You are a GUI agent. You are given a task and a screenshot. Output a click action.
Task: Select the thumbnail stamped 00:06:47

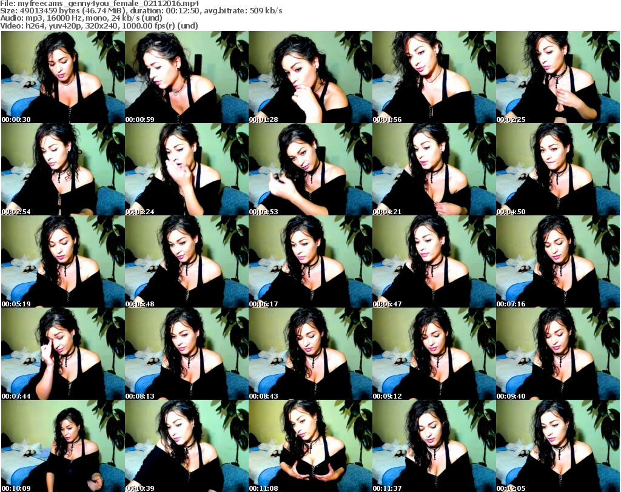pyautogui.click(x=434, y=262)
